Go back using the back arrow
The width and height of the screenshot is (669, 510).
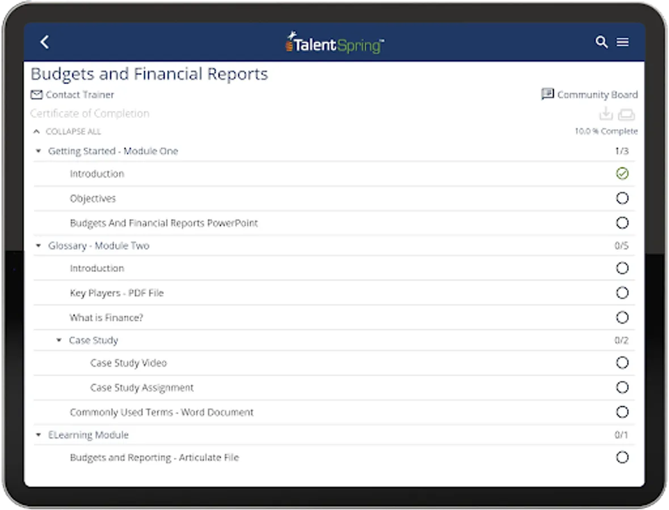click(44, 42)
